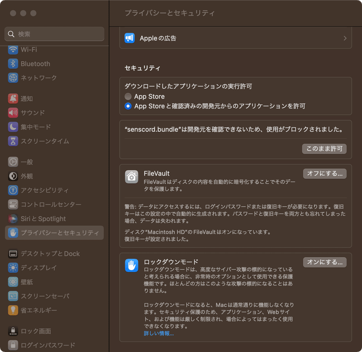This screenshot has width=362, height=352.
Task: Open the 省エネルギー light bulb icon
Action: (13, 310)
